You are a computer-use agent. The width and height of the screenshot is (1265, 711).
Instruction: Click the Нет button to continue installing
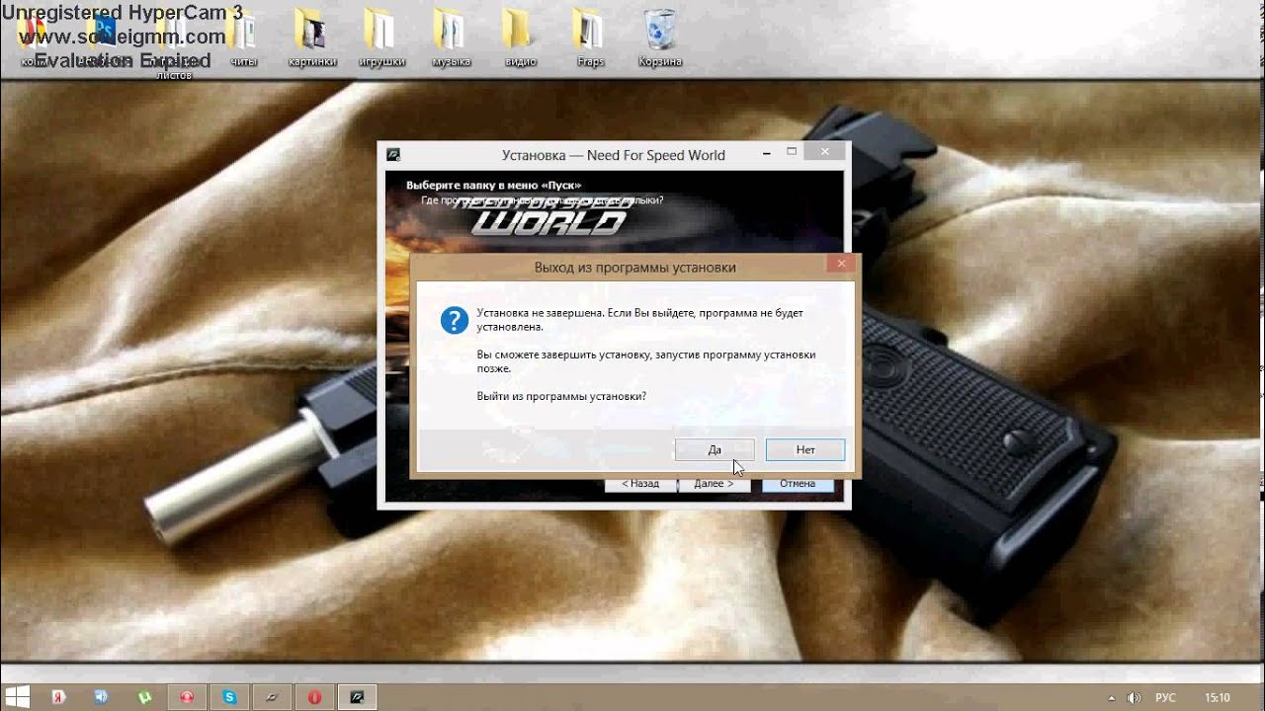805,449
